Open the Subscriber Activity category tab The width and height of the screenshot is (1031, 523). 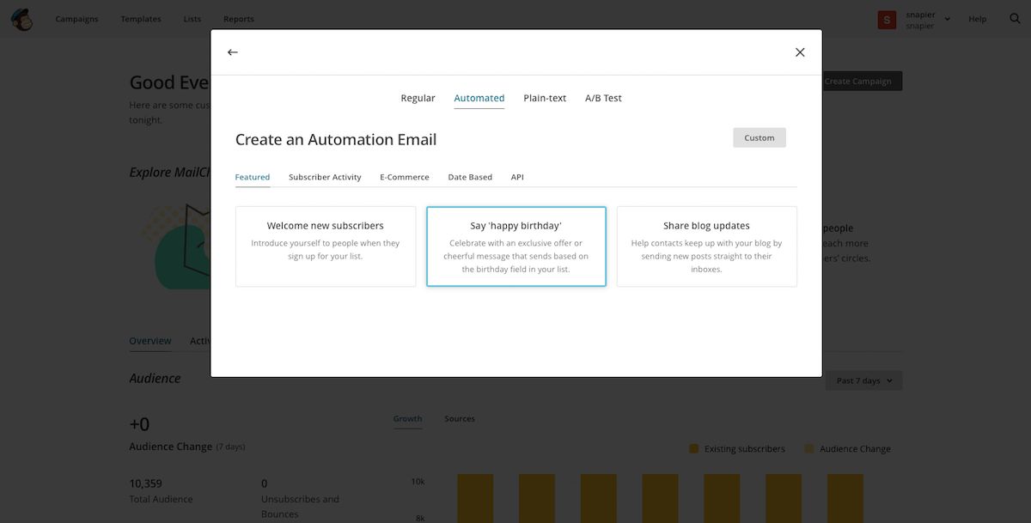[x=325, y=177]
